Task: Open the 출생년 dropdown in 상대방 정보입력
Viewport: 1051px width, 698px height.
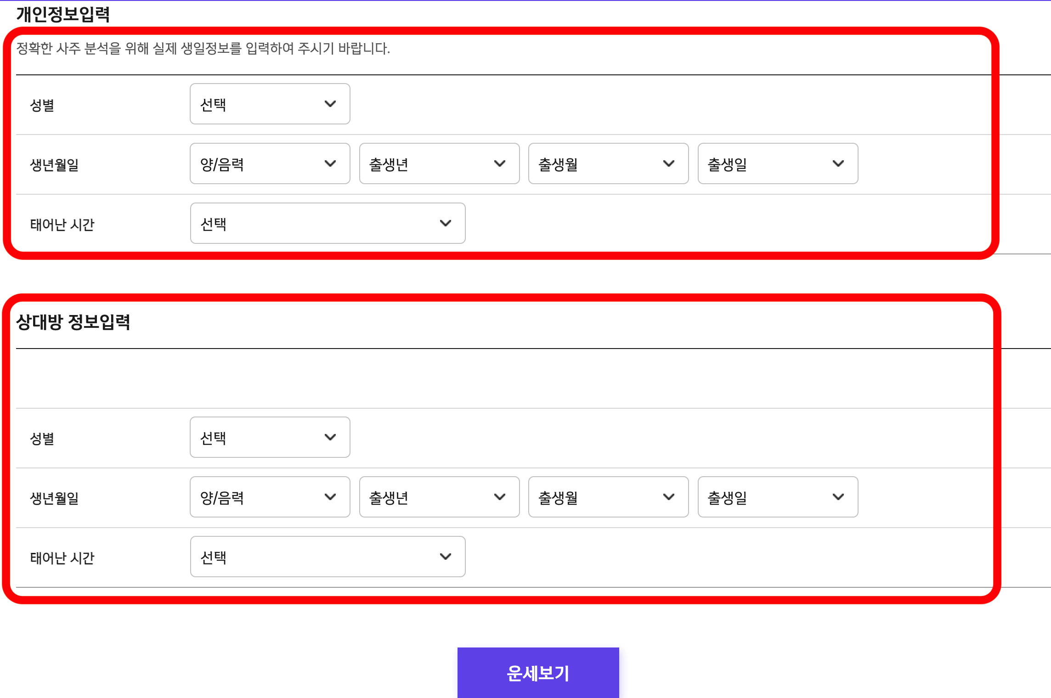Action: [x=439, y=497]
